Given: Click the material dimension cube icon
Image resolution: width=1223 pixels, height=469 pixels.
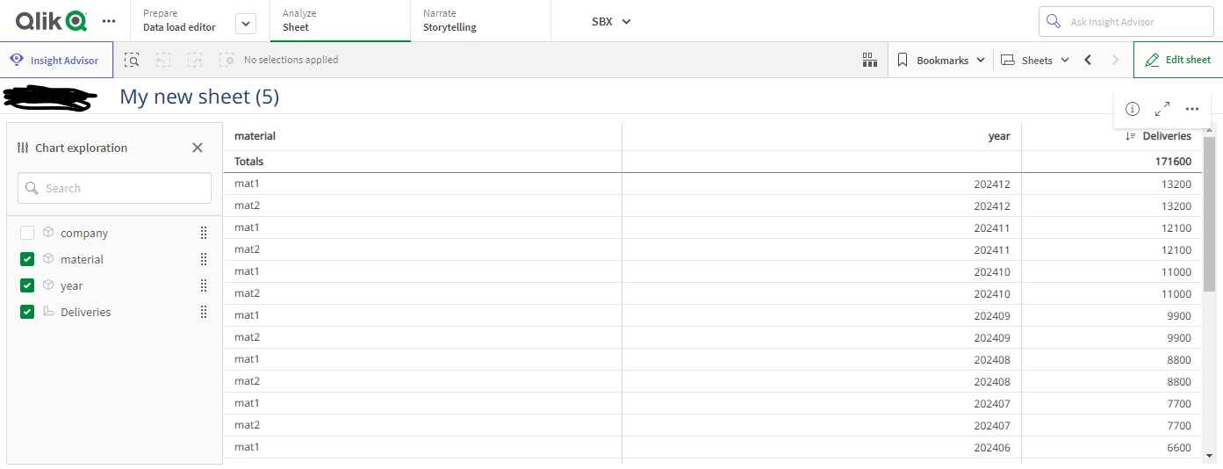Looking at the screenshot, I should (48, 259).
